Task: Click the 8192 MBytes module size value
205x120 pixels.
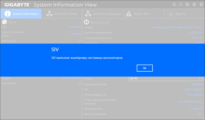Action: pos(195,95)
